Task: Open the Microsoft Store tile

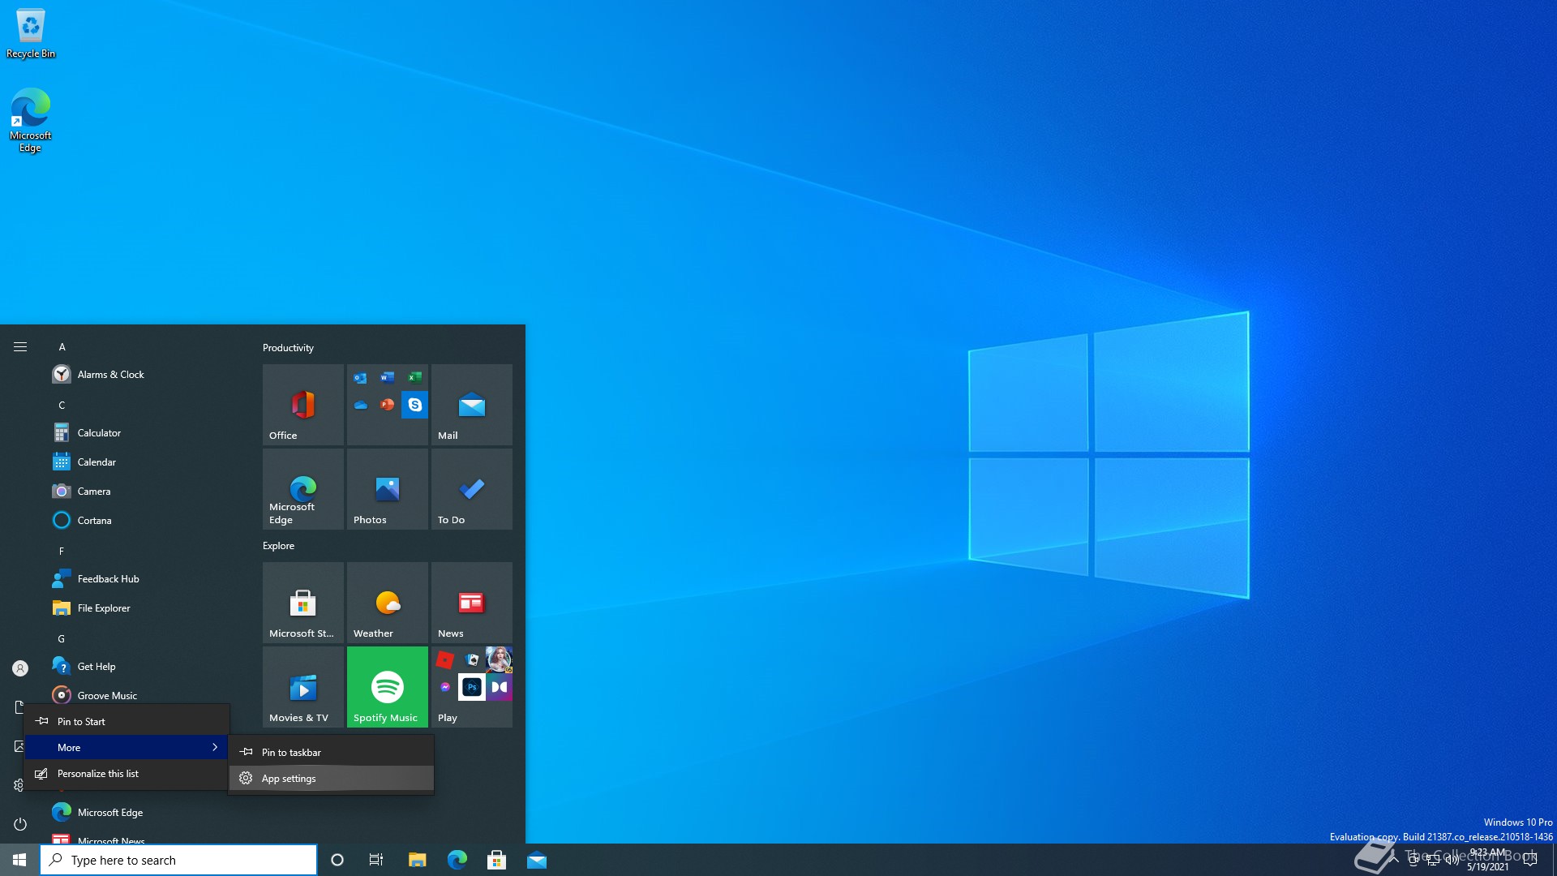Action: [303, 603]
